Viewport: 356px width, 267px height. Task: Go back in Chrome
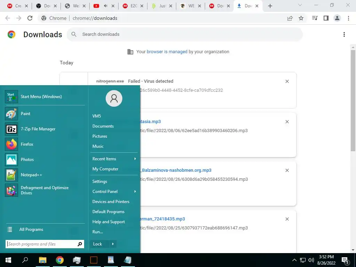coord(8,18)
